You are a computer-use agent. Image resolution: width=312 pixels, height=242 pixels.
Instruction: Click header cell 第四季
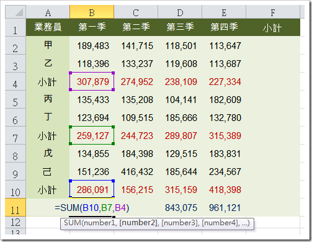pos(224,27)
